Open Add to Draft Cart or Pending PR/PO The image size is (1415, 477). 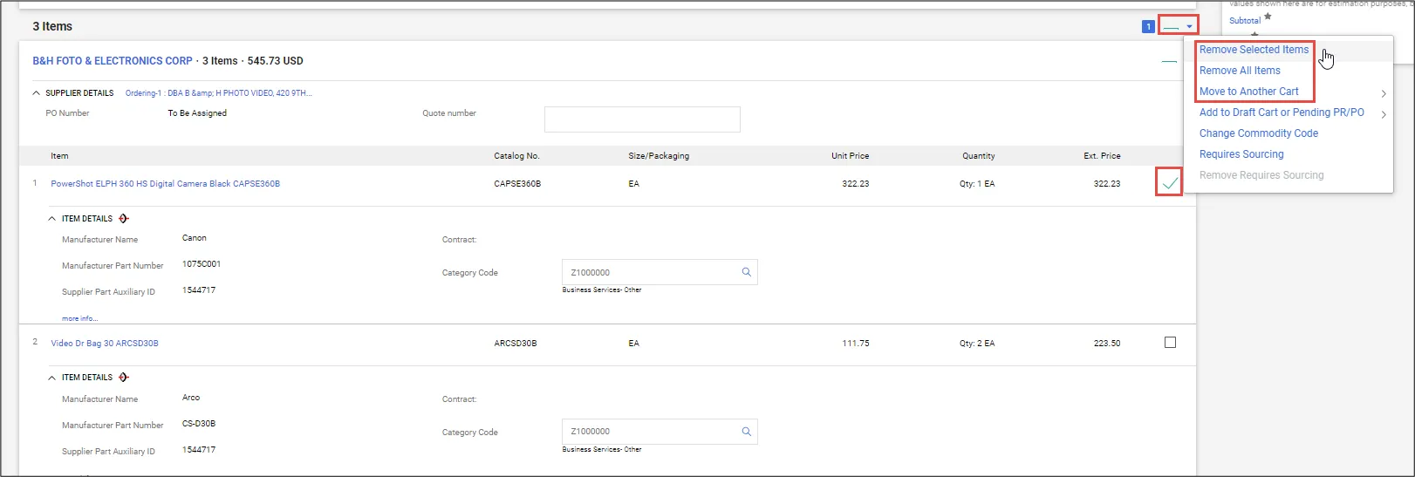[x=1282, y=112]
